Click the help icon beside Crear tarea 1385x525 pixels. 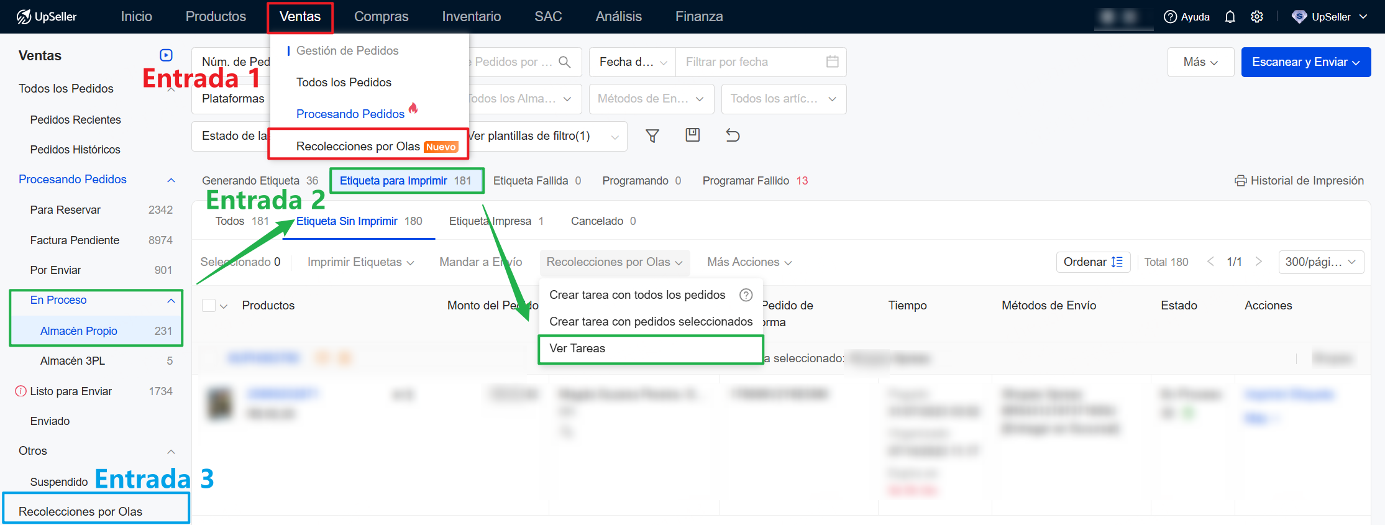tap(746, 295)
